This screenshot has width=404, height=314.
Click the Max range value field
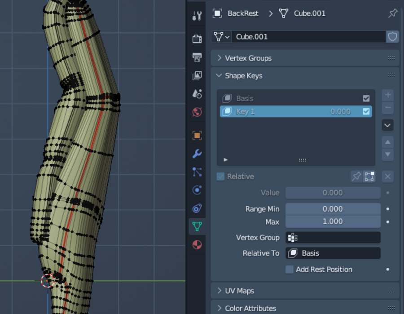(x=333, y=222)
